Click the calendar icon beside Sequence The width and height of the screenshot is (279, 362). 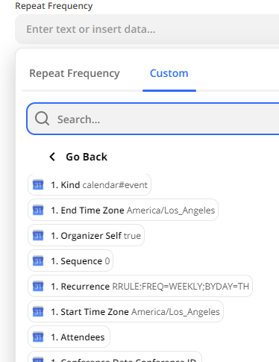pos(38,261)
